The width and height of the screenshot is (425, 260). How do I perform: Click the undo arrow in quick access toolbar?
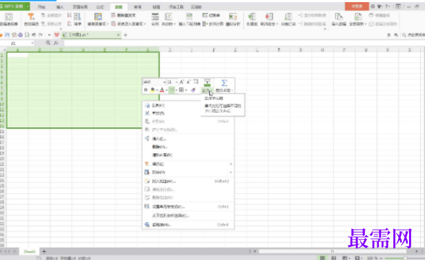pos(34,35)
